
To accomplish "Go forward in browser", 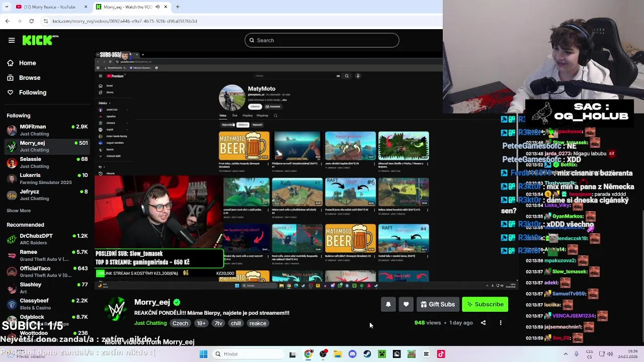I will 19,21.
